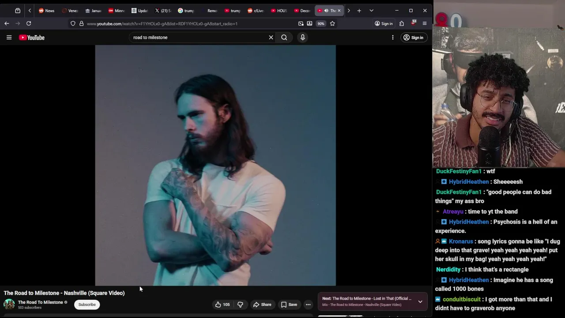The image size is (565, 318).
Task: Switch to the News tab
Action: tap(46, 11)
